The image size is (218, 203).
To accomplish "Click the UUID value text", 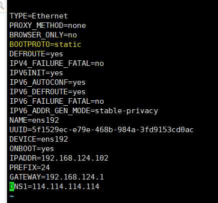I will (x=113, y=130).
